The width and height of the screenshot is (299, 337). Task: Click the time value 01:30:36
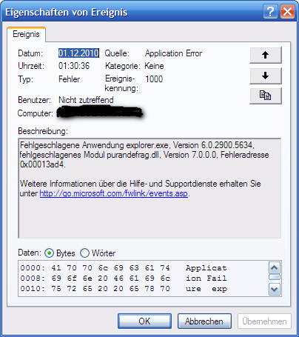point(74,66)
